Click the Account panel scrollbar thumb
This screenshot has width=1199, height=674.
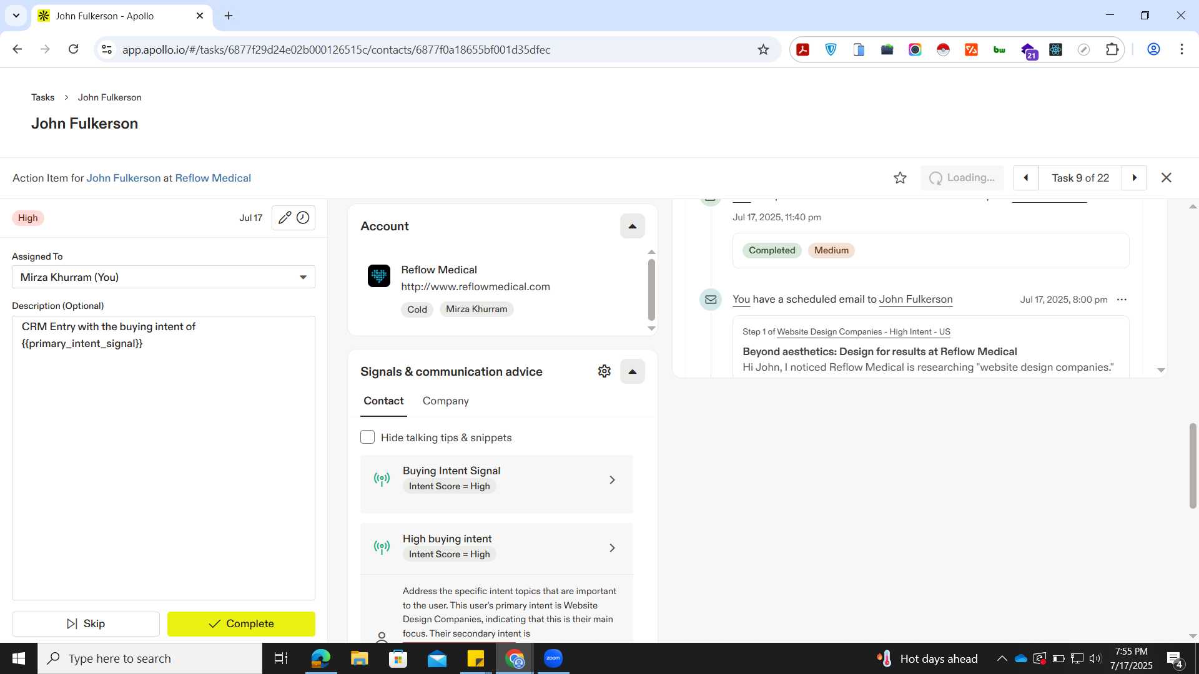pyautogui.click(x=651, y=290)
